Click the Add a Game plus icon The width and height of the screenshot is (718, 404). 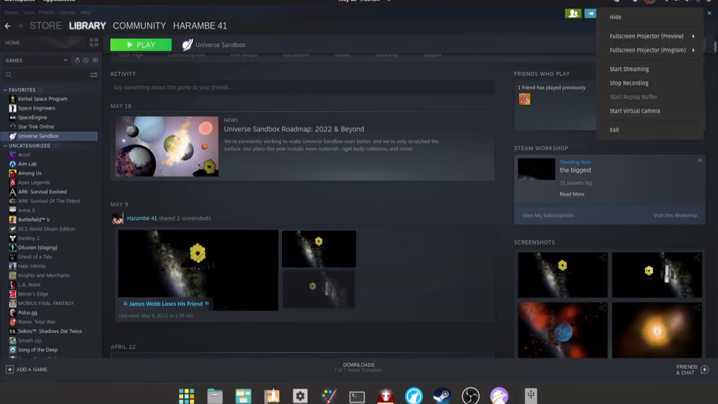point(10,369)
